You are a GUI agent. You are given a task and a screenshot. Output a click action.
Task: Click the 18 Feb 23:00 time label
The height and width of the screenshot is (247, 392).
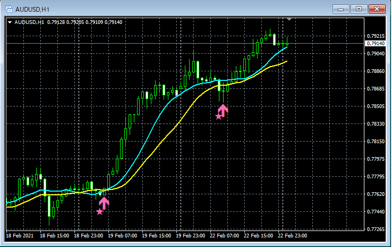coord(89,236)
